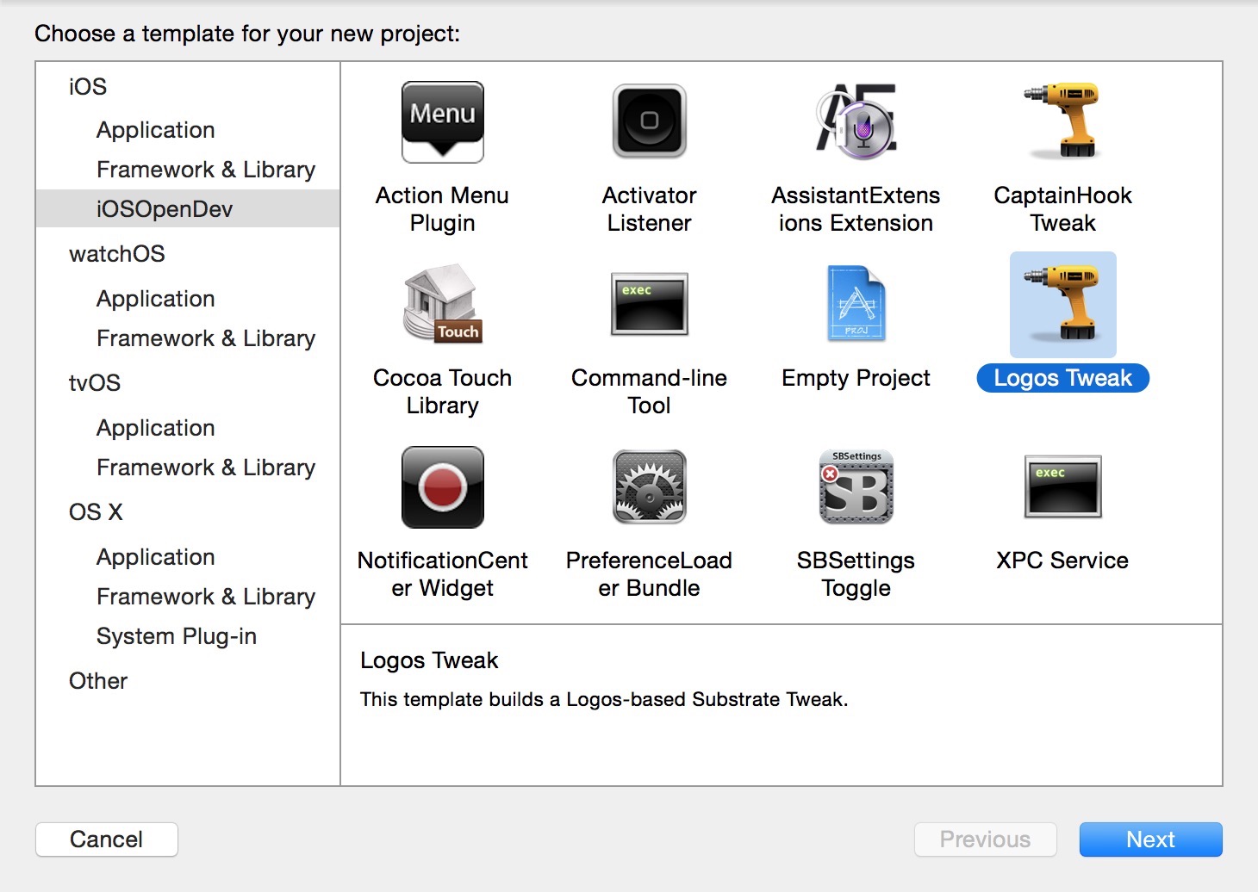This screenshot has width=1258, height=892.
Task: Select the Other category
Action: coord(98,681)
